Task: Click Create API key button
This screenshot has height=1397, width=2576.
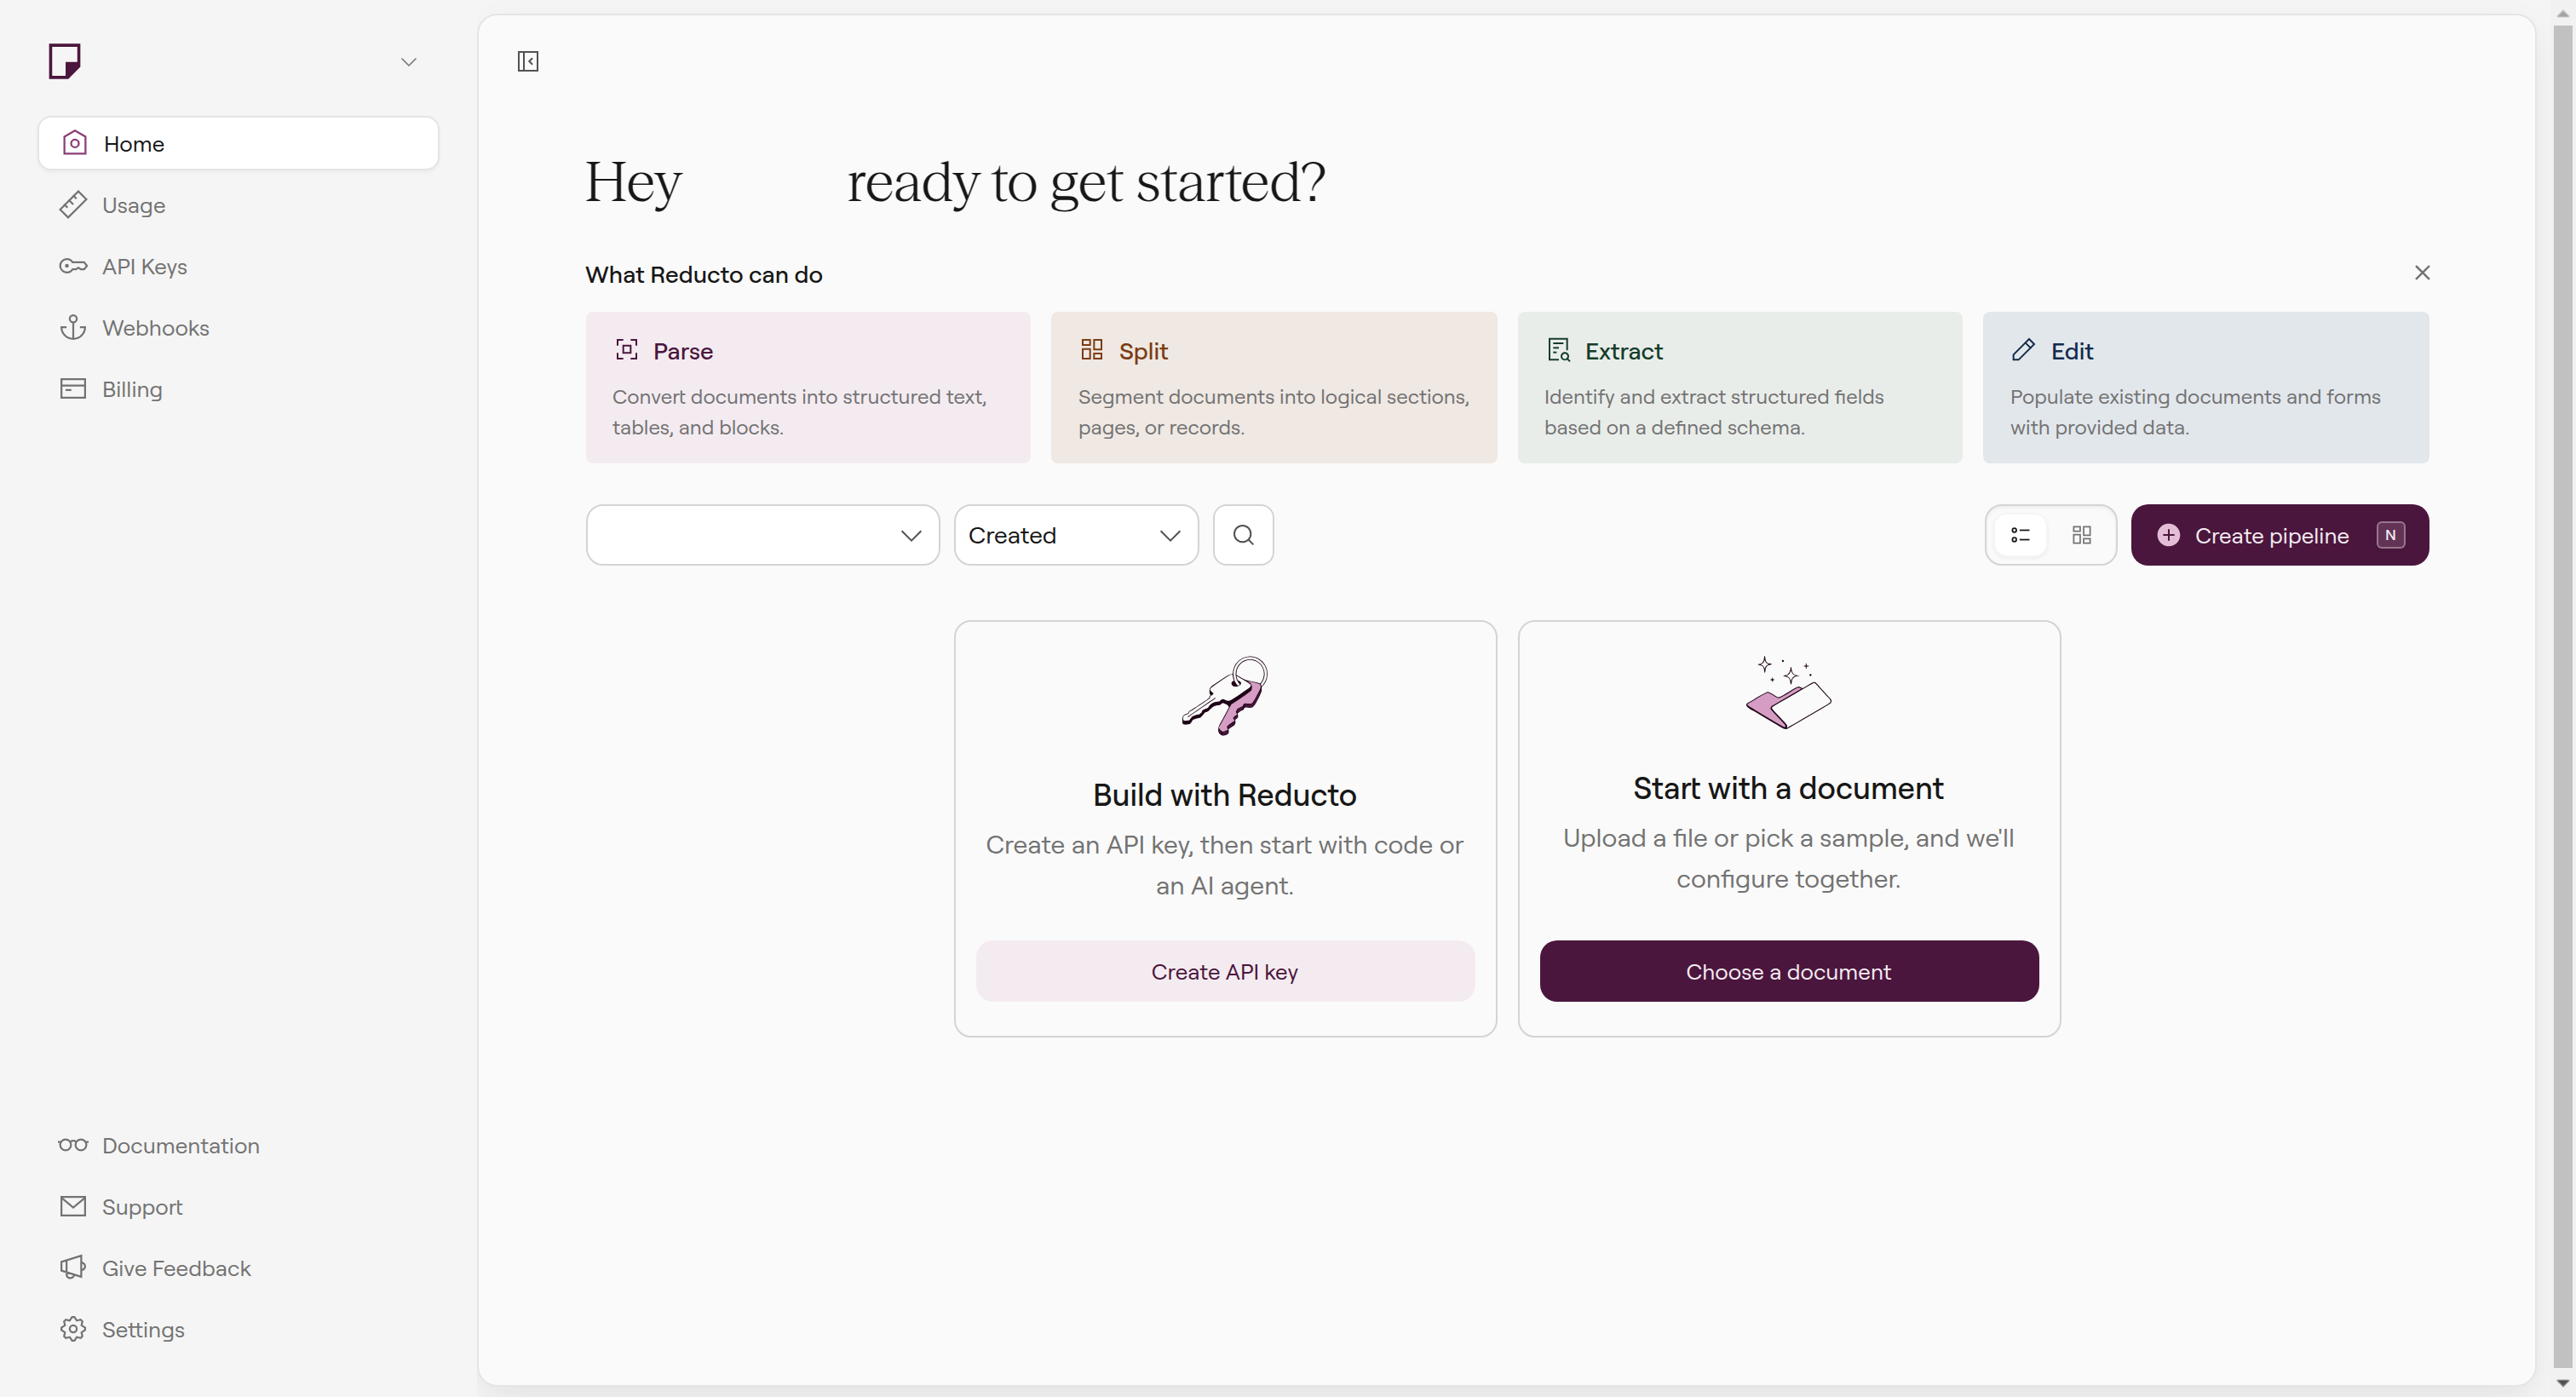Action: coord(1225,971)
